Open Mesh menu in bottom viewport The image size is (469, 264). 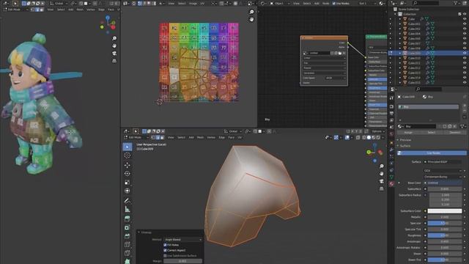click(x=200, y=137)
